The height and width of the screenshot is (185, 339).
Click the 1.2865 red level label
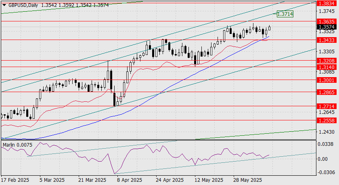(326, 92)
